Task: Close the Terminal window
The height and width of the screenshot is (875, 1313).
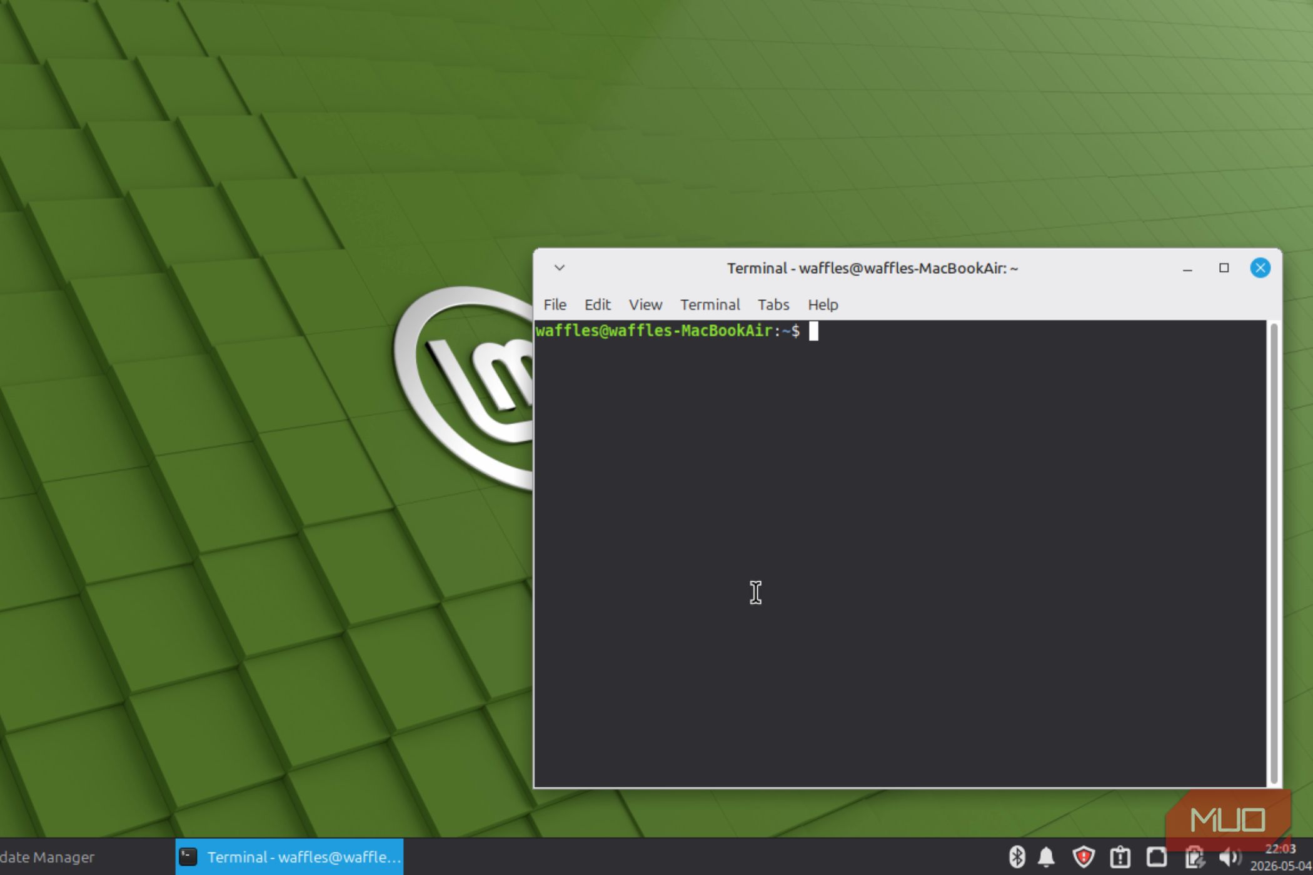Action: click(1260, 267)
